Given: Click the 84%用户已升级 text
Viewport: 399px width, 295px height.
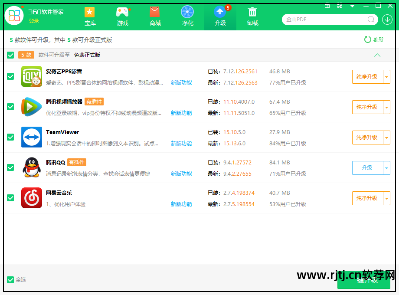Looking at the screenshot, I should pyautogui.click(x=288, y=143).
